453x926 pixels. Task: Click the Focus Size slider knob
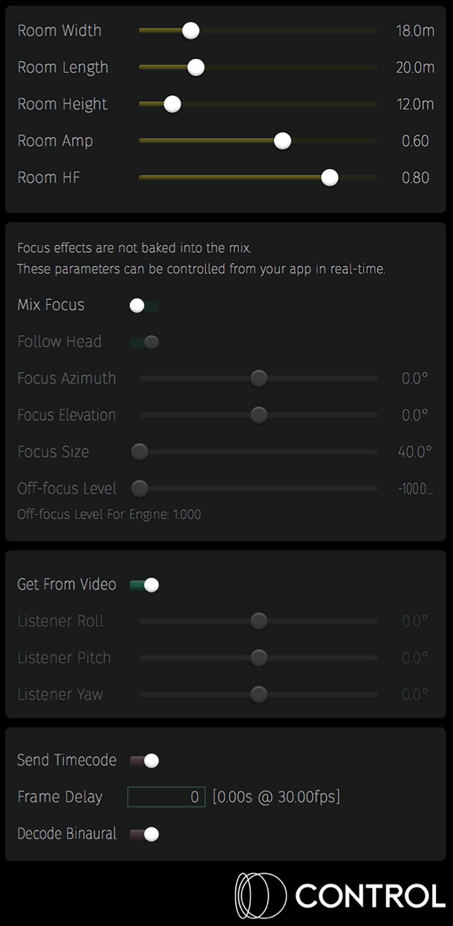139,452
